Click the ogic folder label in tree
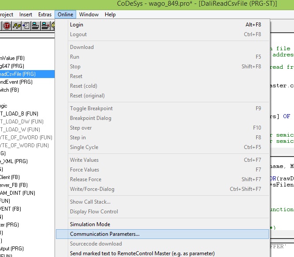The height and width of the screenshot is (257, 294). click(4, 106)
